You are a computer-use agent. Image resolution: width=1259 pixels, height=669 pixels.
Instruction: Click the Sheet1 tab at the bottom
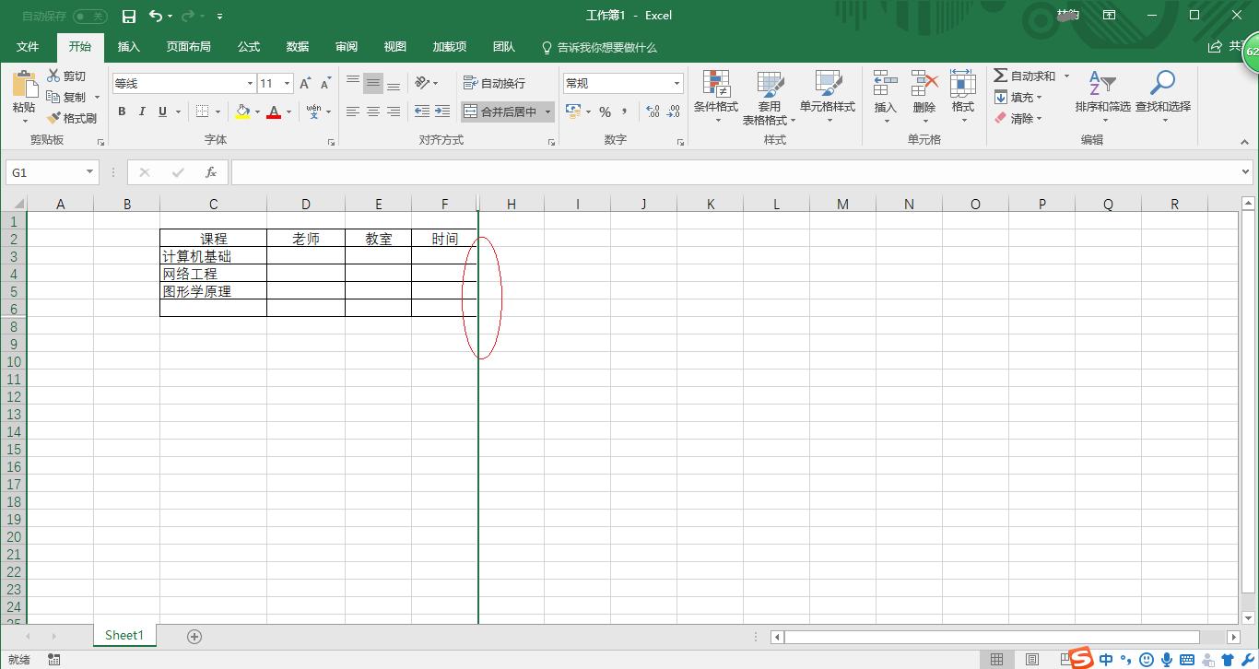point(124,635)
